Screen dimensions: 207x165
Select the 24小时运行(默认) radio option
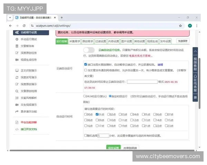(85, 96)
